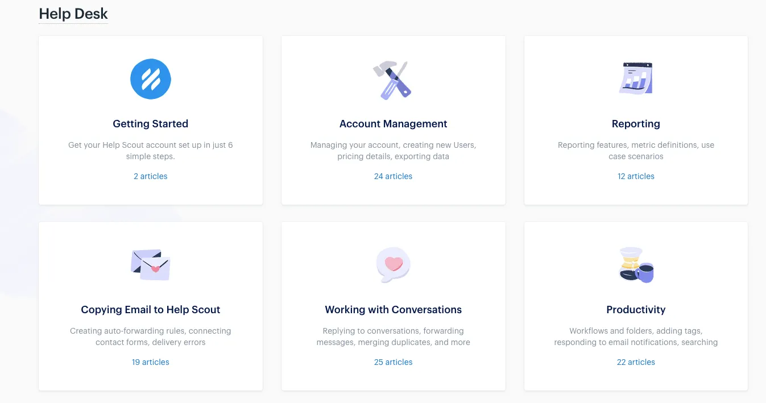The height and width of the screenshot is (403, 766).
Task: Click the hammer and screwdriver Account Management icon
Action: point(392,80)
